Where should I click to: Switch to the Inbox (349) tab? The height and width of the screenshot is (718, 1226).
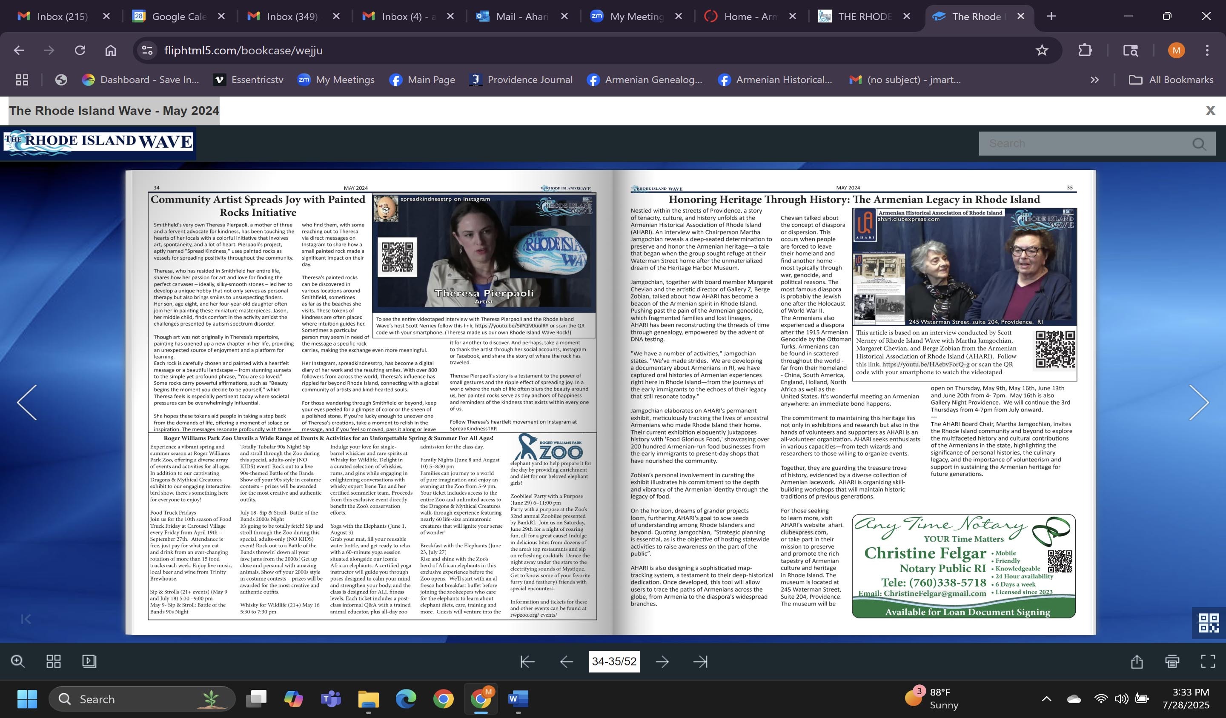click(x=292, y=17)
